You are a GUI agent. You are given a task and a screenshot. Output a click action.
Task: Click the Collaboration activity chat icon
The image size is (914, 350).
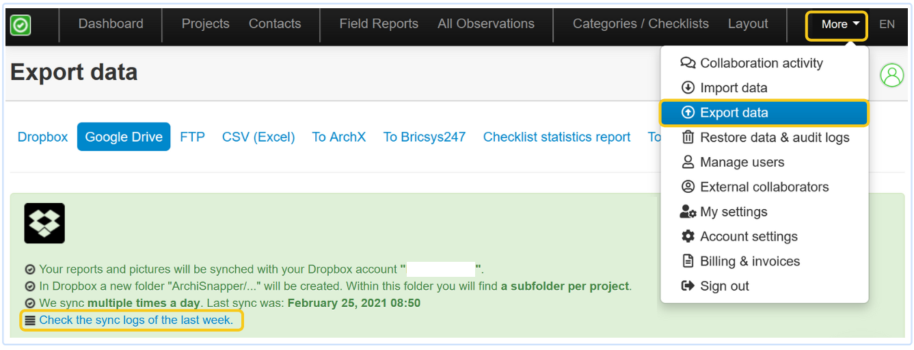click(688, 63)
